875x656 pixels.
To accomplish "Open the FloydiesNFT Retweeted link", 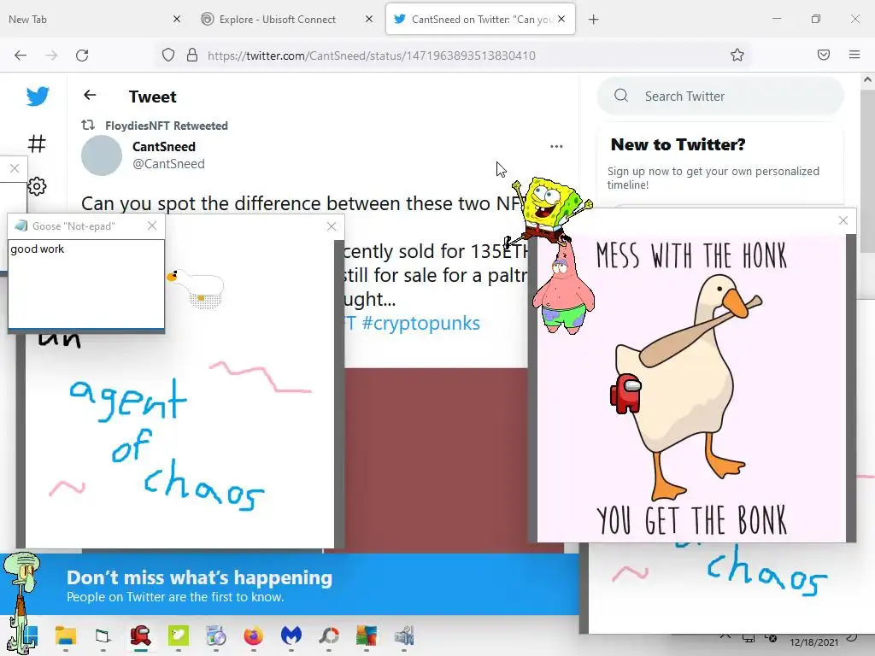I will (167, 126).
